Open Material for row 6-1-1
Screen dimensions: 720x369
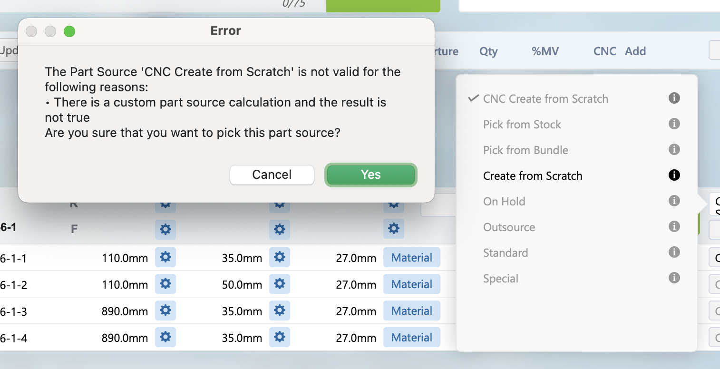411,258
